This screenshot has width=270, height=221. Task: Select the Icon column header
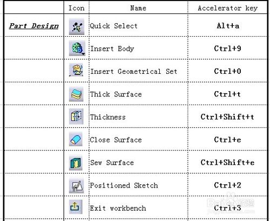[x=77, y=8]
